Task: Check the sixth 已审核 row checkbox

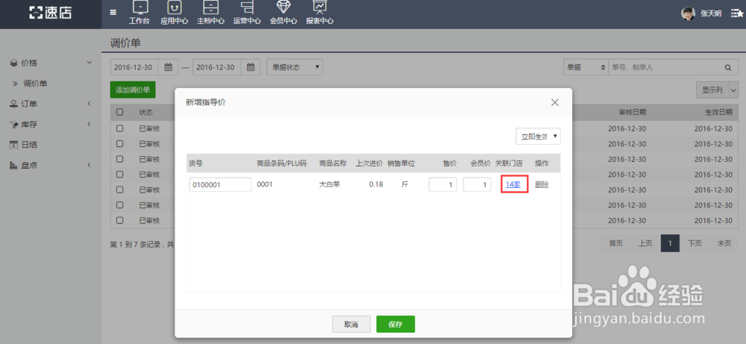Action: pyautogui.click(x=120, y=205)
